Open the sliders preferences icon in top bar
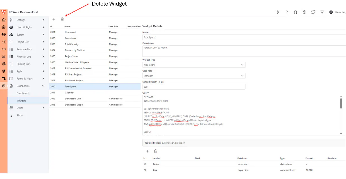346x179 pixels. click(278, 12)
